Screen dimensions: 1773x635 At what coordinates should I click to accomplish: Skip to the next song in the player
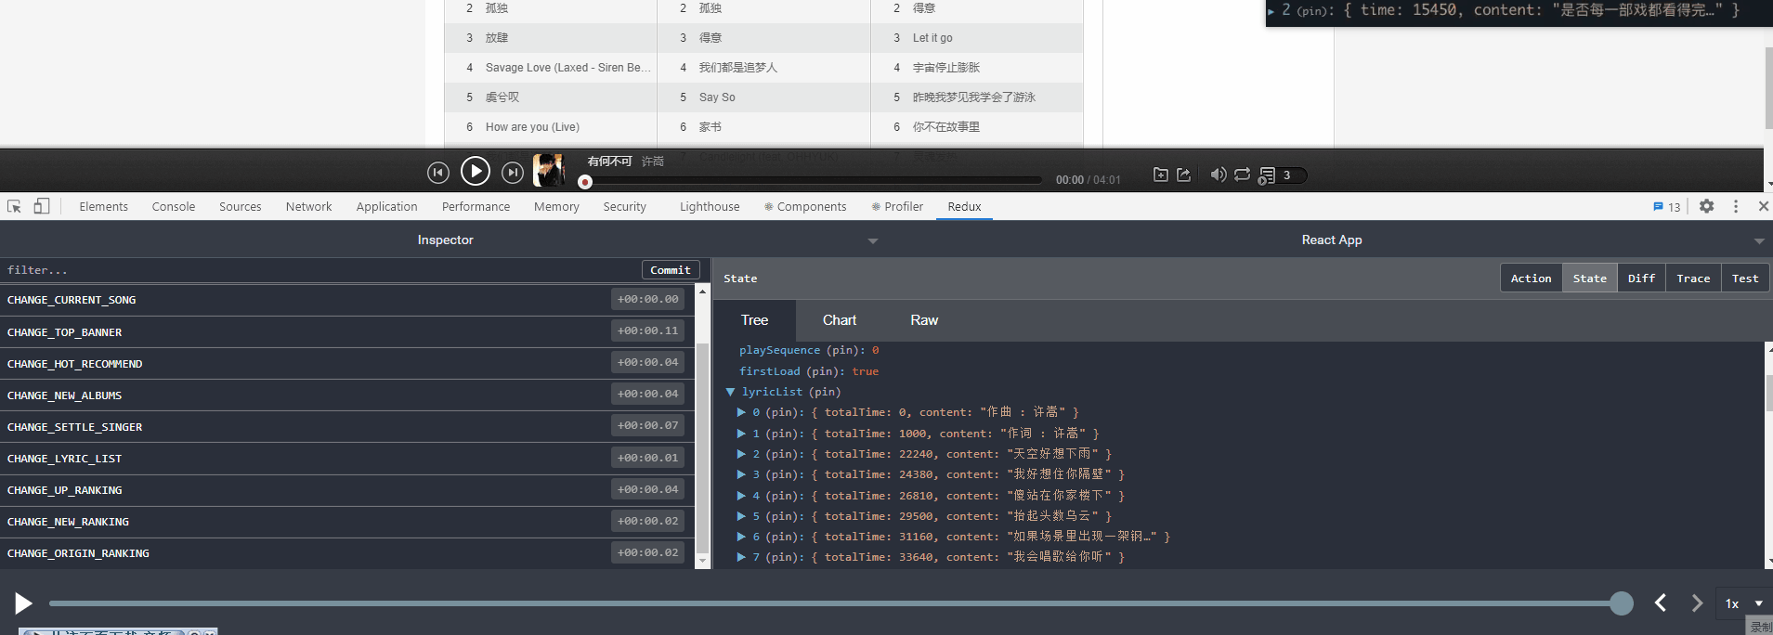pyautogui.click(x=513, y=173)
